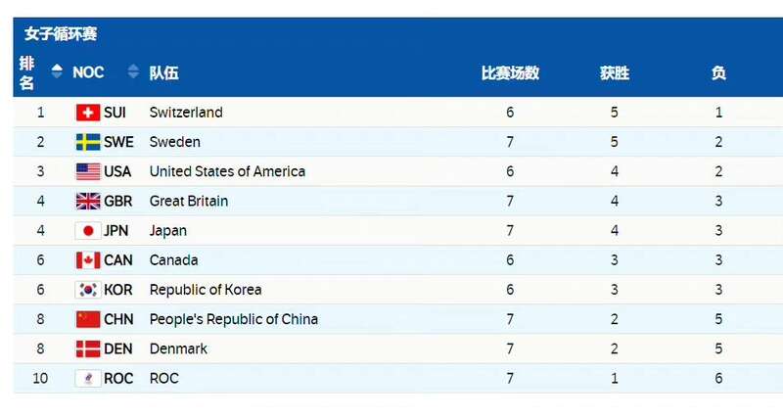The width and height of the screenshot is (783, 417).
Task: Click the Switzerland flag icon
Action: tap(88, 113)
